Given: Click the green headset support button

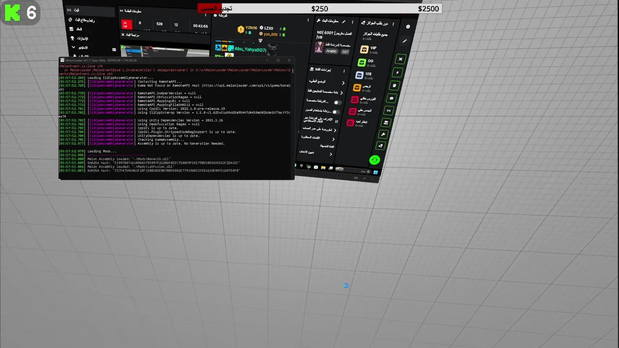Looking at the screenshot, I should 374,160.
